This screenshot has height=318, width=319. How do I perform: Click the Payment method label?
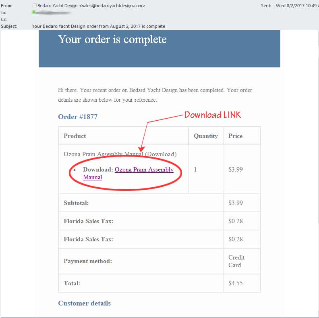pos(88,261)
